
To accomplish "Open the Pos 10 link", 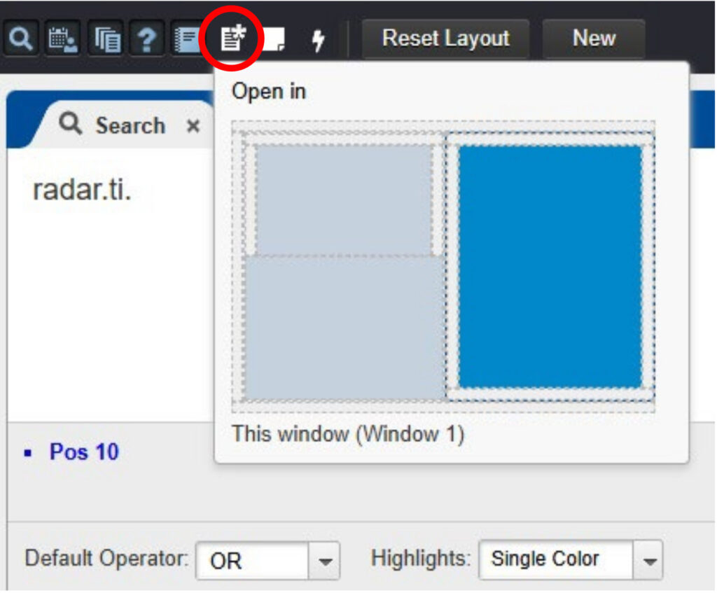I will tap(83, 452).
